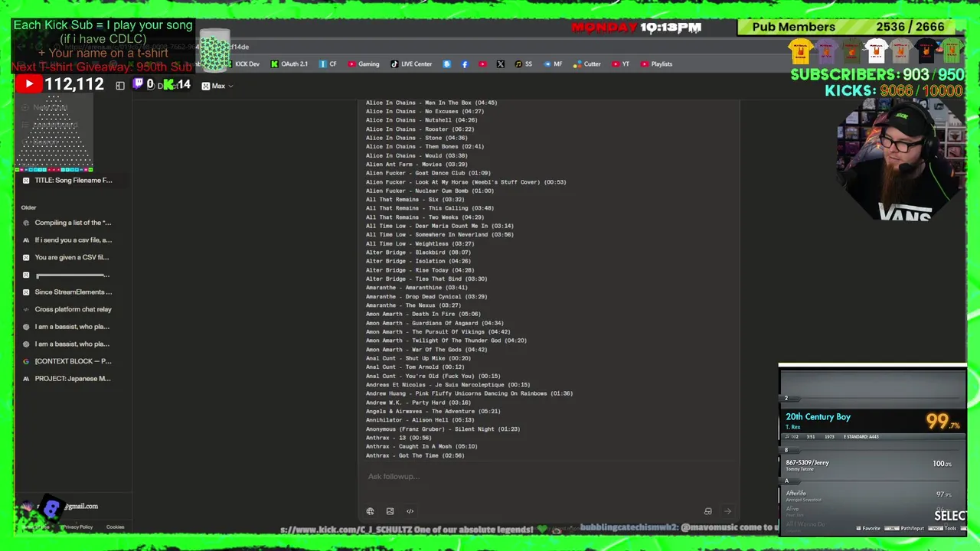Click 'Alice In Chains - Rooster (06:22)' line
The image size is (980, 551).
coord(420,129)
